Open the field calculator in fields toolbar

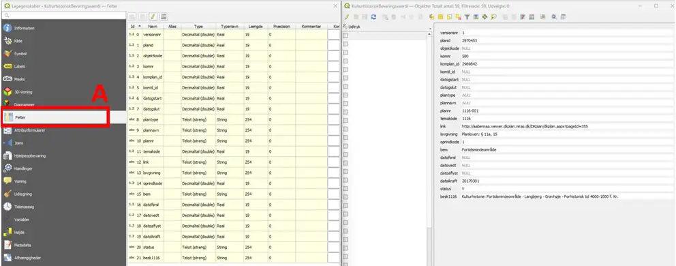pyautogui.click(x=164, y=17)
